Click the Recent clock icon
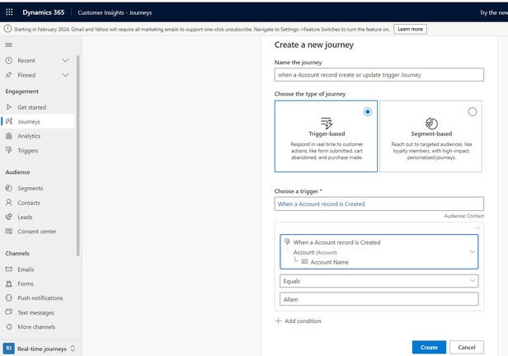Screen dimensions: 508x356 [9, 60]
